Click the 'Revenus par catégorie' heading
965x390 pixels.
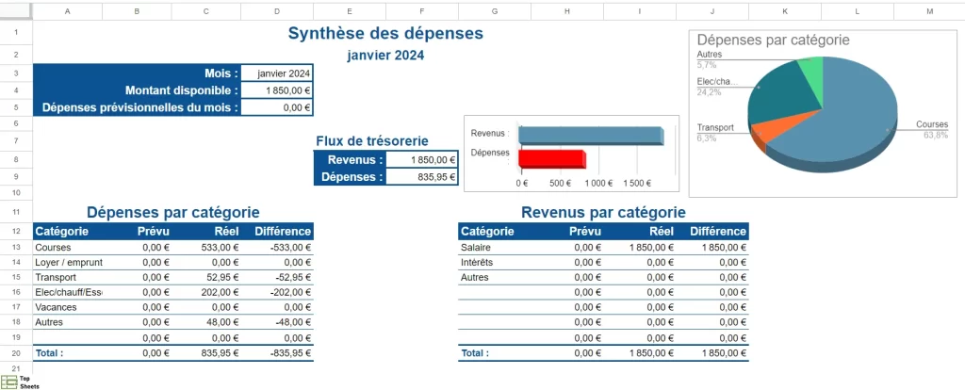[603, 213]
